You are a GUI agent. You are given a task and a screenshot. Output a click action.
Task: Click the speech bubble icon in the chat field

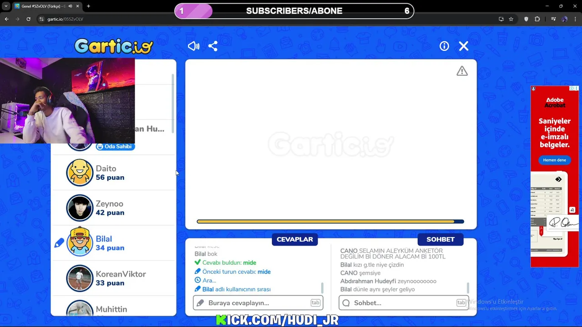(346, 303)
